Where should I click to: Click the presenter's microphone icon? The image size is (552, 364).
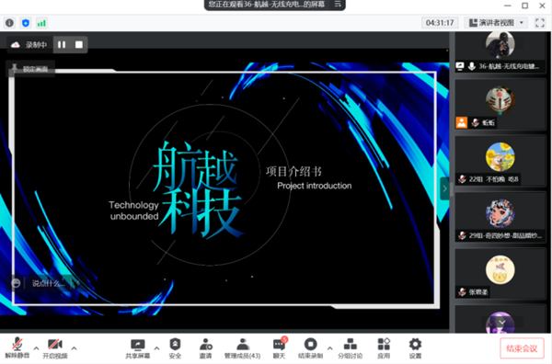tap(471, 66)
